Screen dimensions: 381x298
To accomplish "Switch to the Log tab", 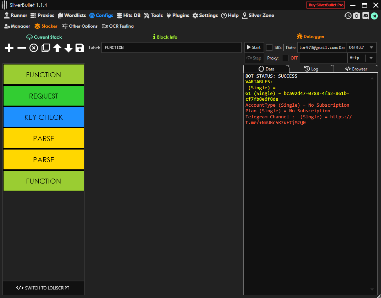I will click(311, 69).
